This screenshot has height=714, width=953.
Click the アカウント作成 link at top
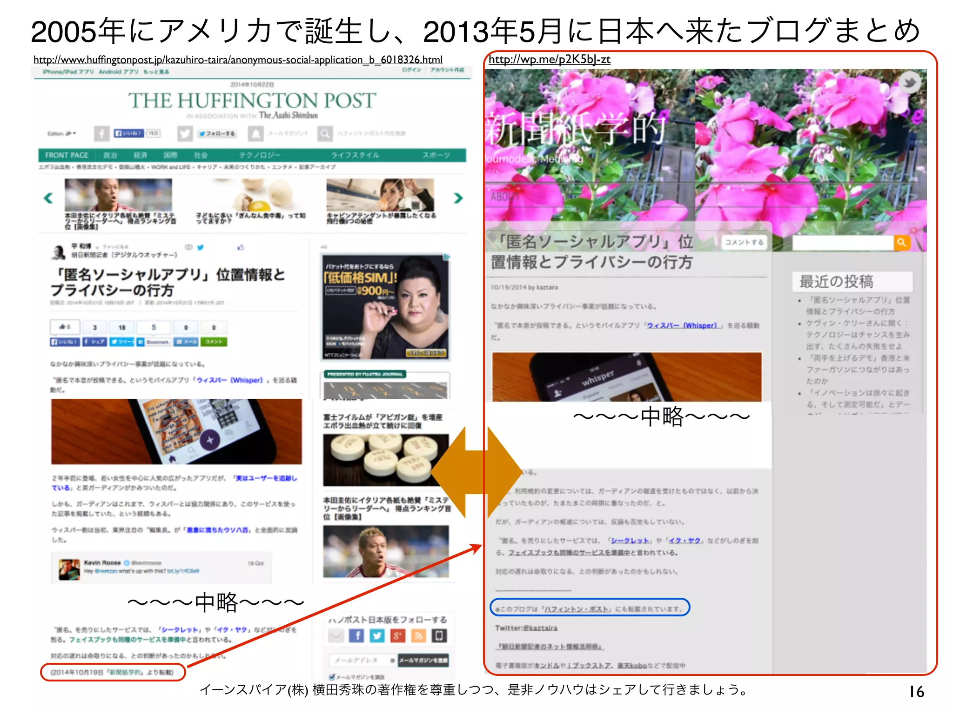447,70
